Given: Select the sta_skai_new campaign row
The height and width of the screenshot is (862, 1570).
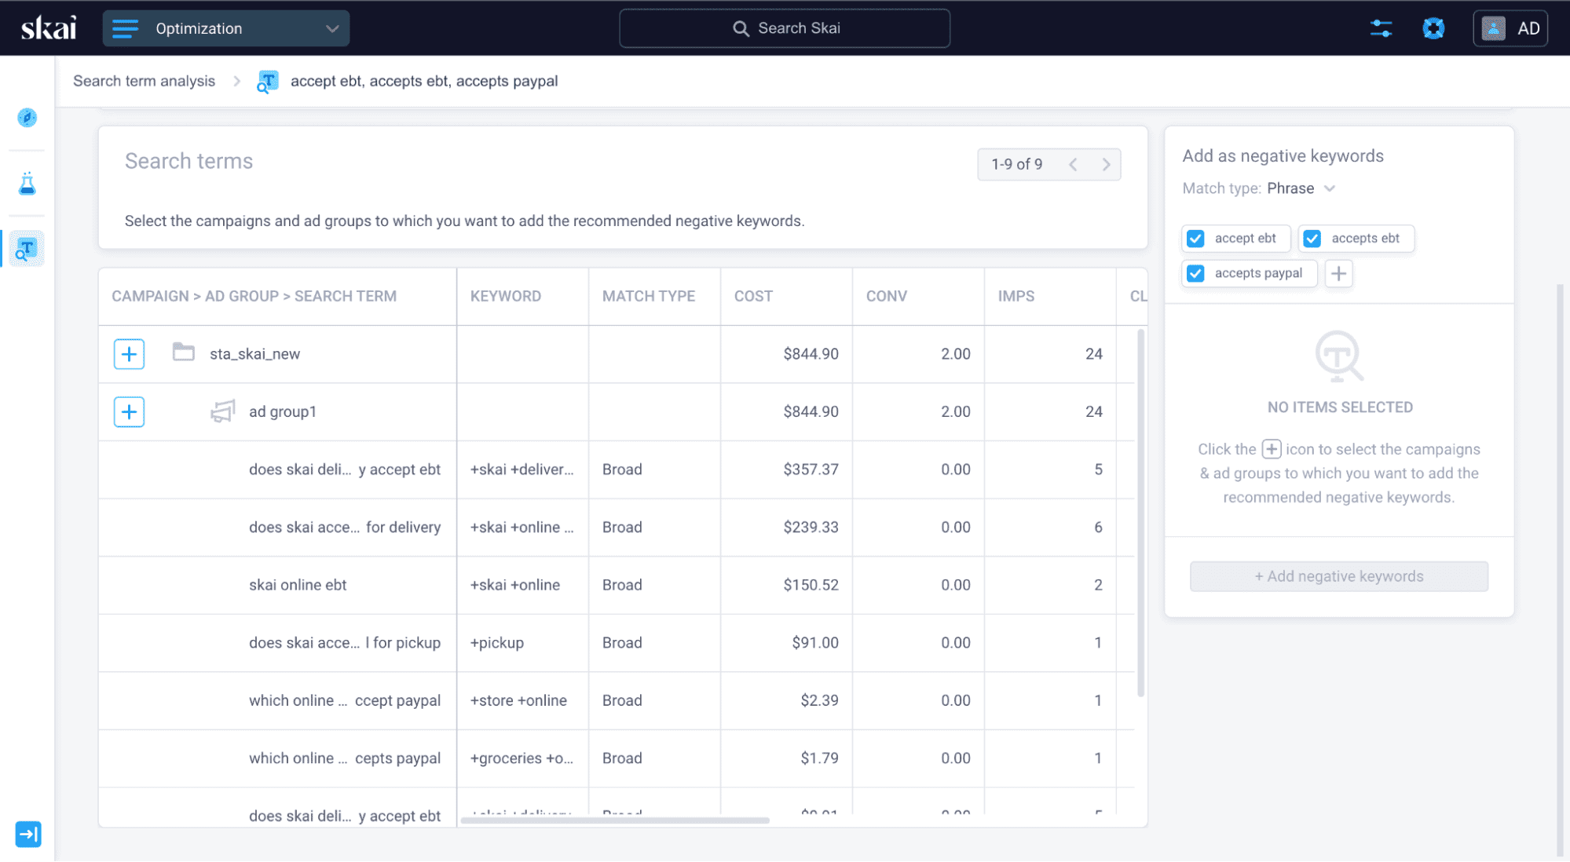Looking at the screenshot, I should point(617,354).
